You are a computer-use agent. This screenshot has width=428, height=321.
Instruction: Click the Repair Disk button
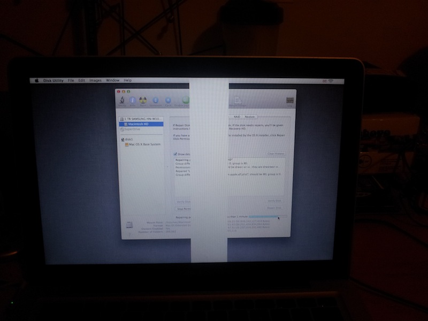point(274,208)
